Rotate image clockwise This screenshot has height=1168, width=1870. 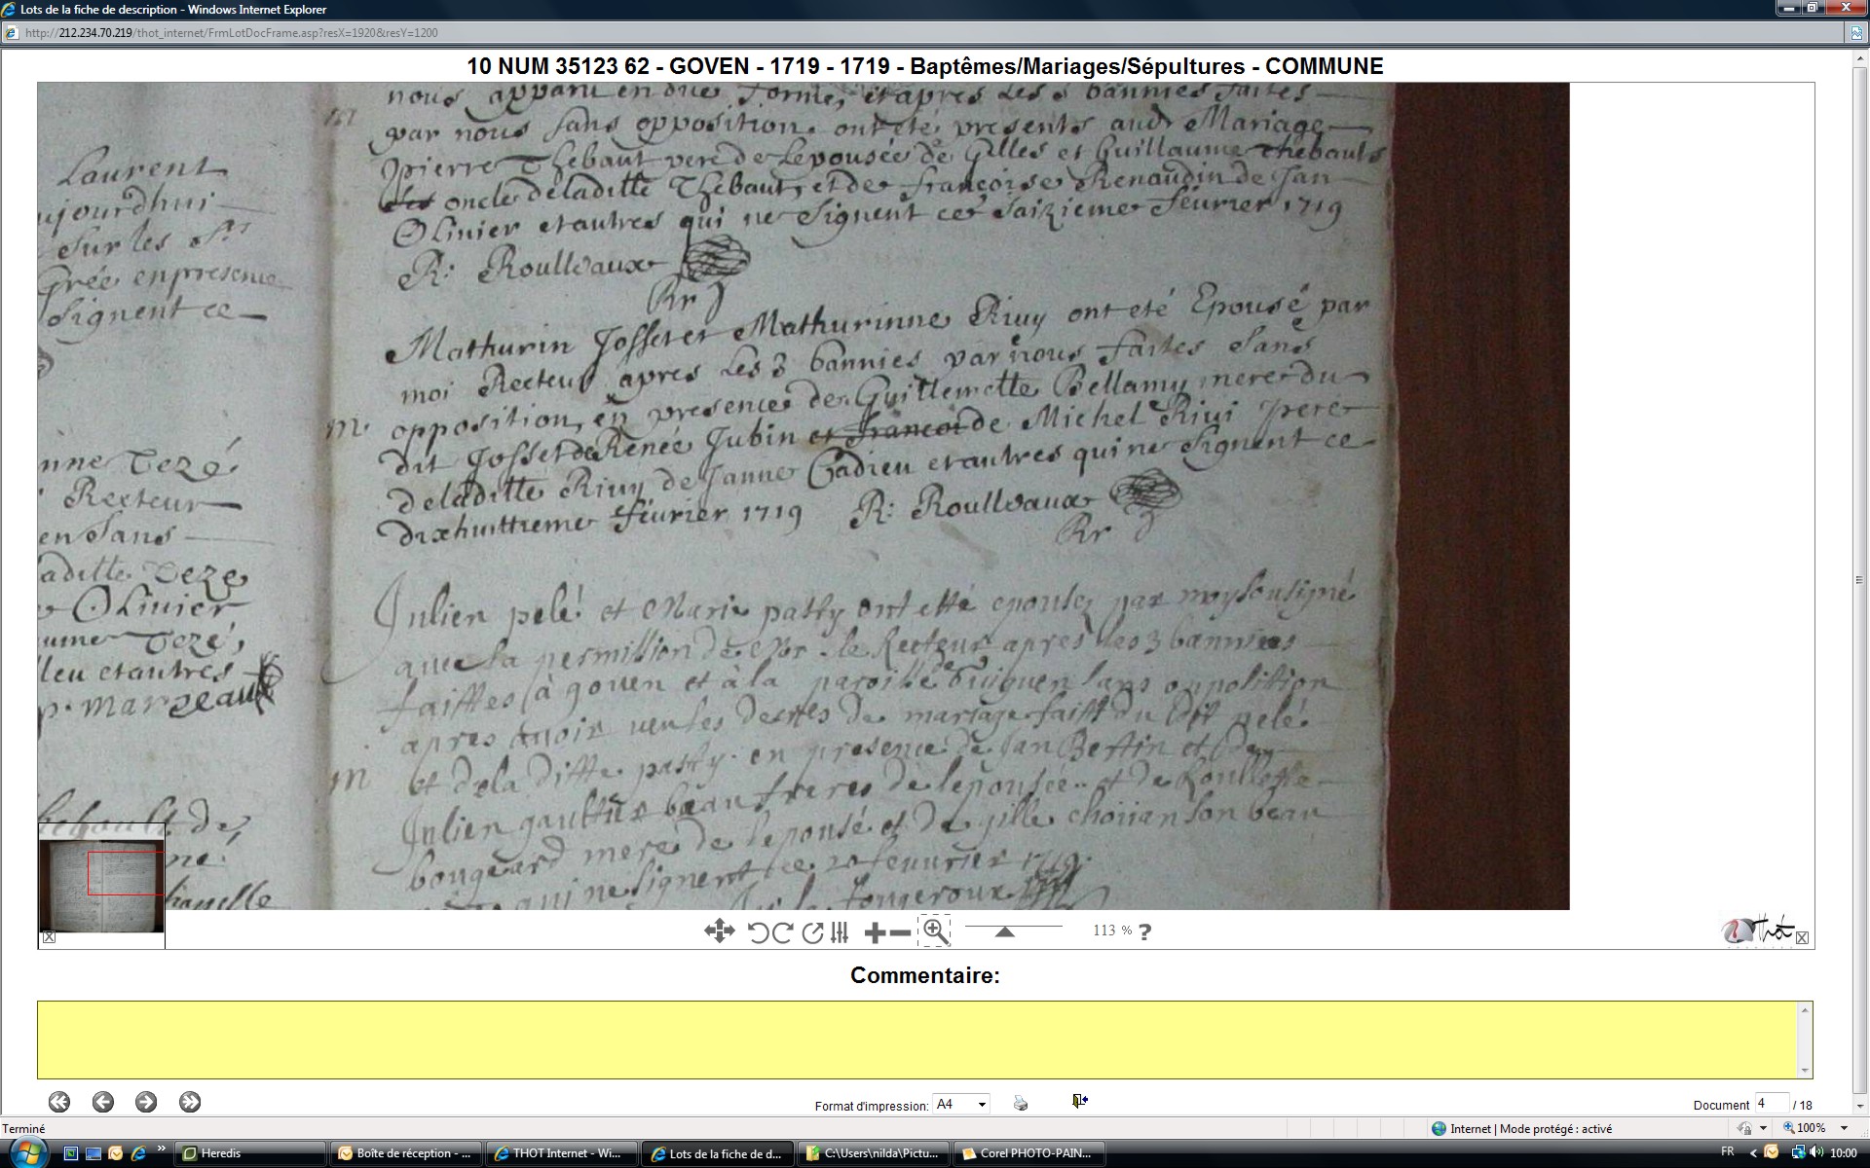(x=782, y=932)
